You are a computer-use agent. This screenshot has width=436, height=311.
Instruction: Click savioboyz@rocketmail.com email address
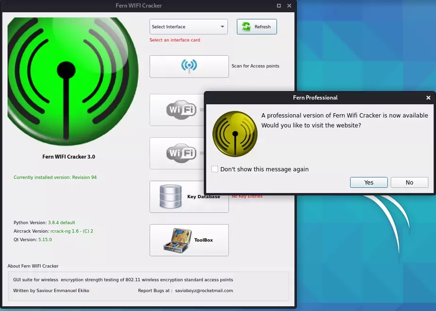click(x=204, y=290)
